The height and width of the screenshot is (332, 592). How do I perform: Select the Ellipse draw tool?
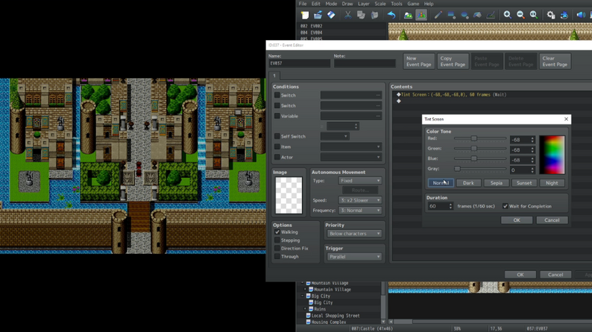(465, 15)
